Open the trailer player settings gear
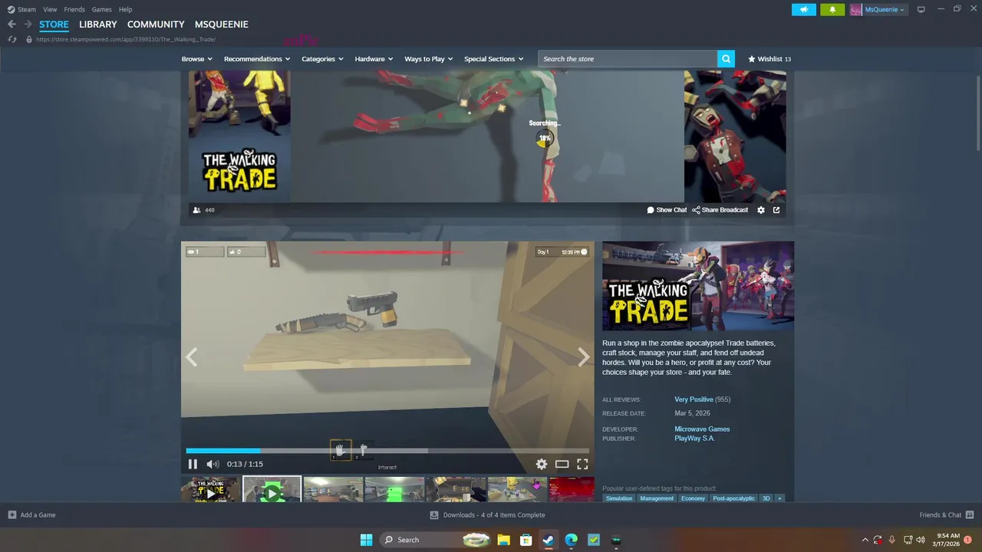The height and width of the screenshot is (552, 982). coord(542,464)
